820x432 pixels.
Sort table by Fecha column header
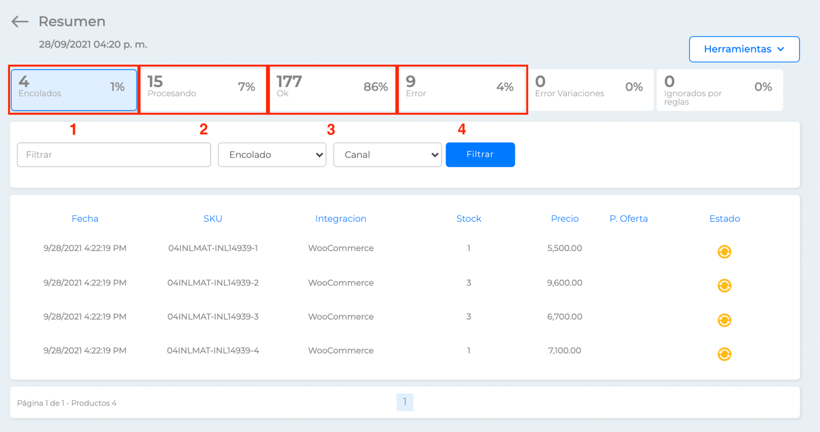click(x=85, y=219)
